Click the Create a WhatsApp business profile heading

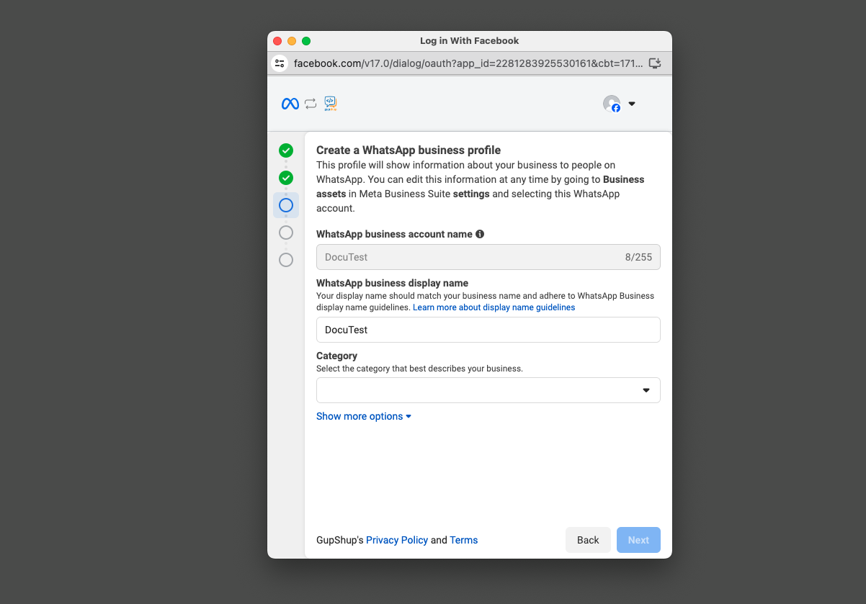tap(409, 150)
